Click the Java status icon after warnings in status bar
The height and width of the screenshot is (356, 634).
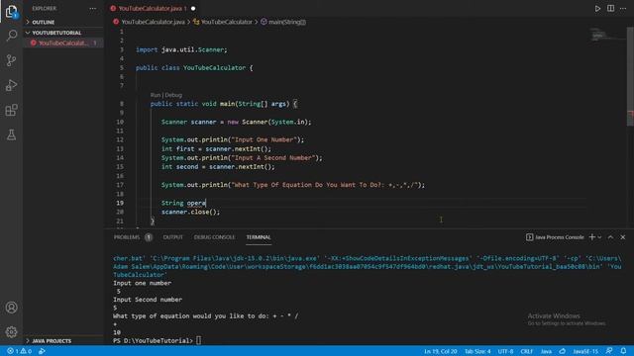(42, 351)
